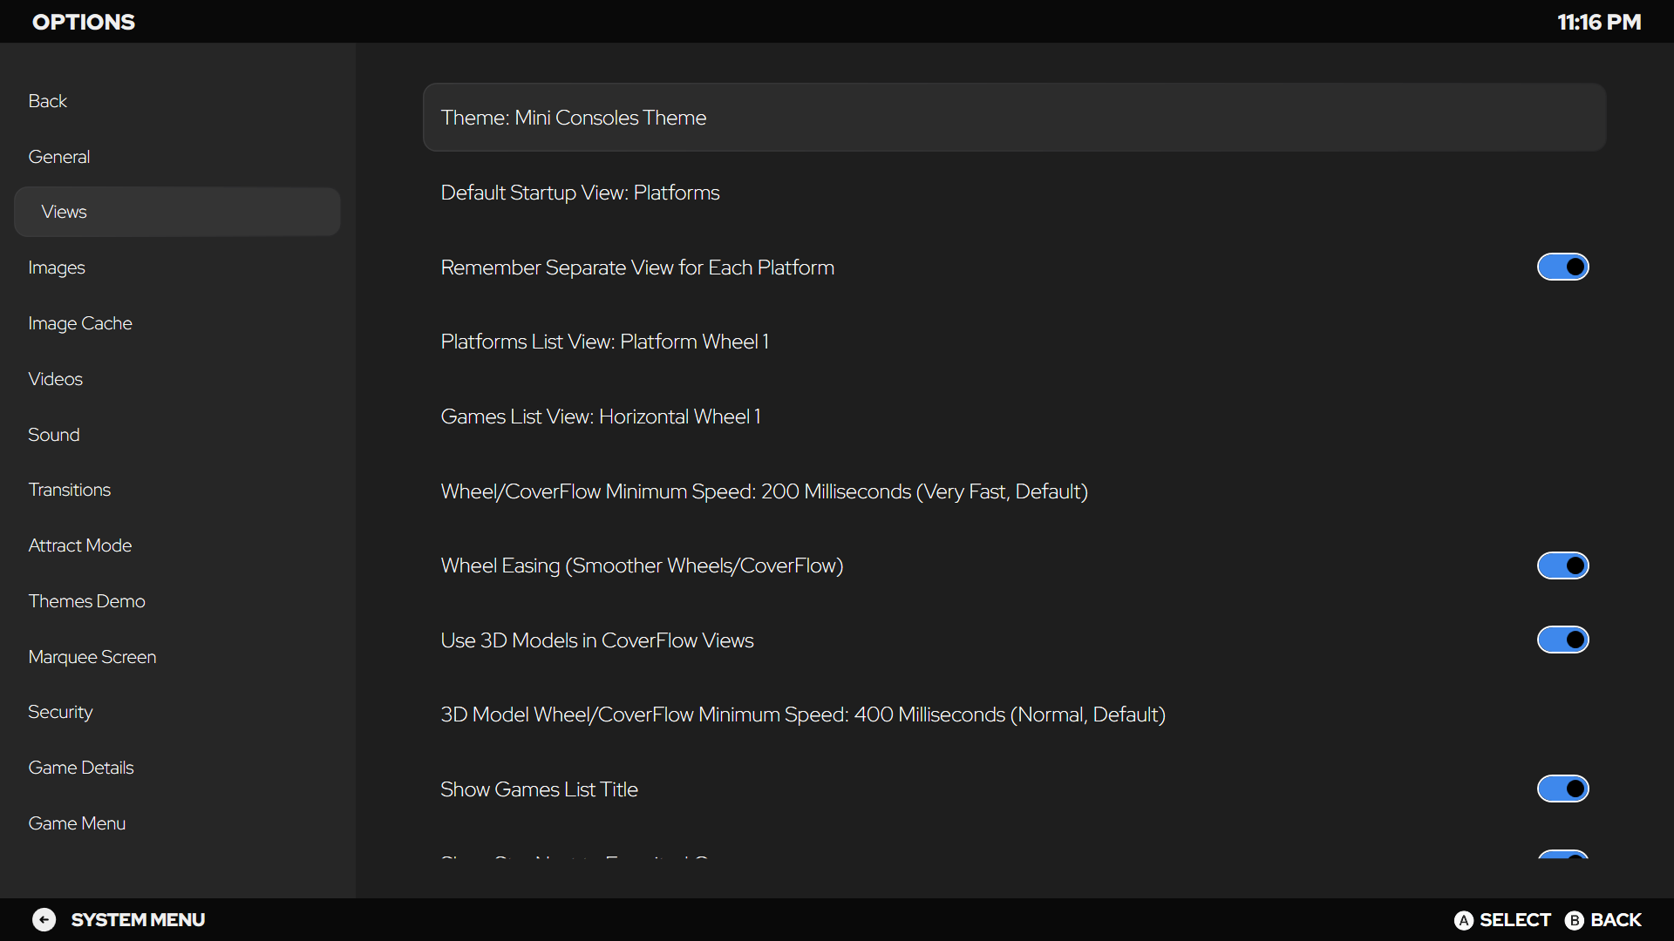Viewport: 1674px width, 941px height.
Task: Click the OPTIONS title text
Action: 84,22
